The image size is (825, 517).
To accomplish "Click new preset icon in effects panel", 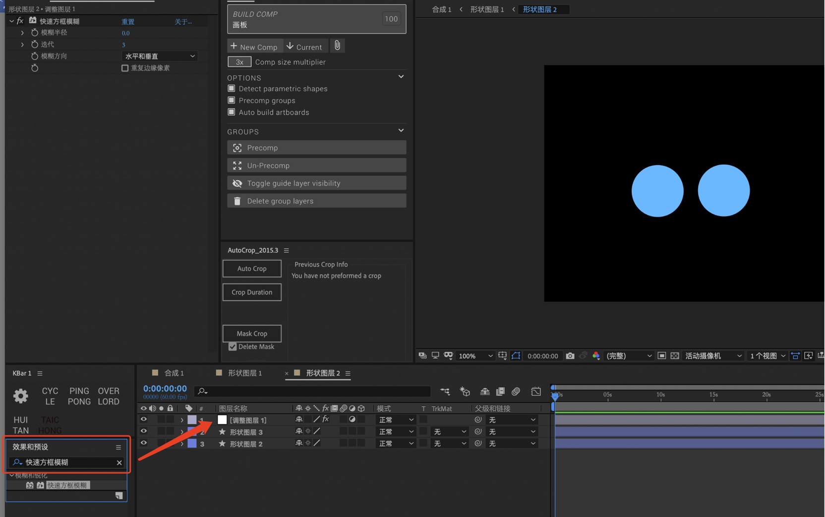I will 119,496.
